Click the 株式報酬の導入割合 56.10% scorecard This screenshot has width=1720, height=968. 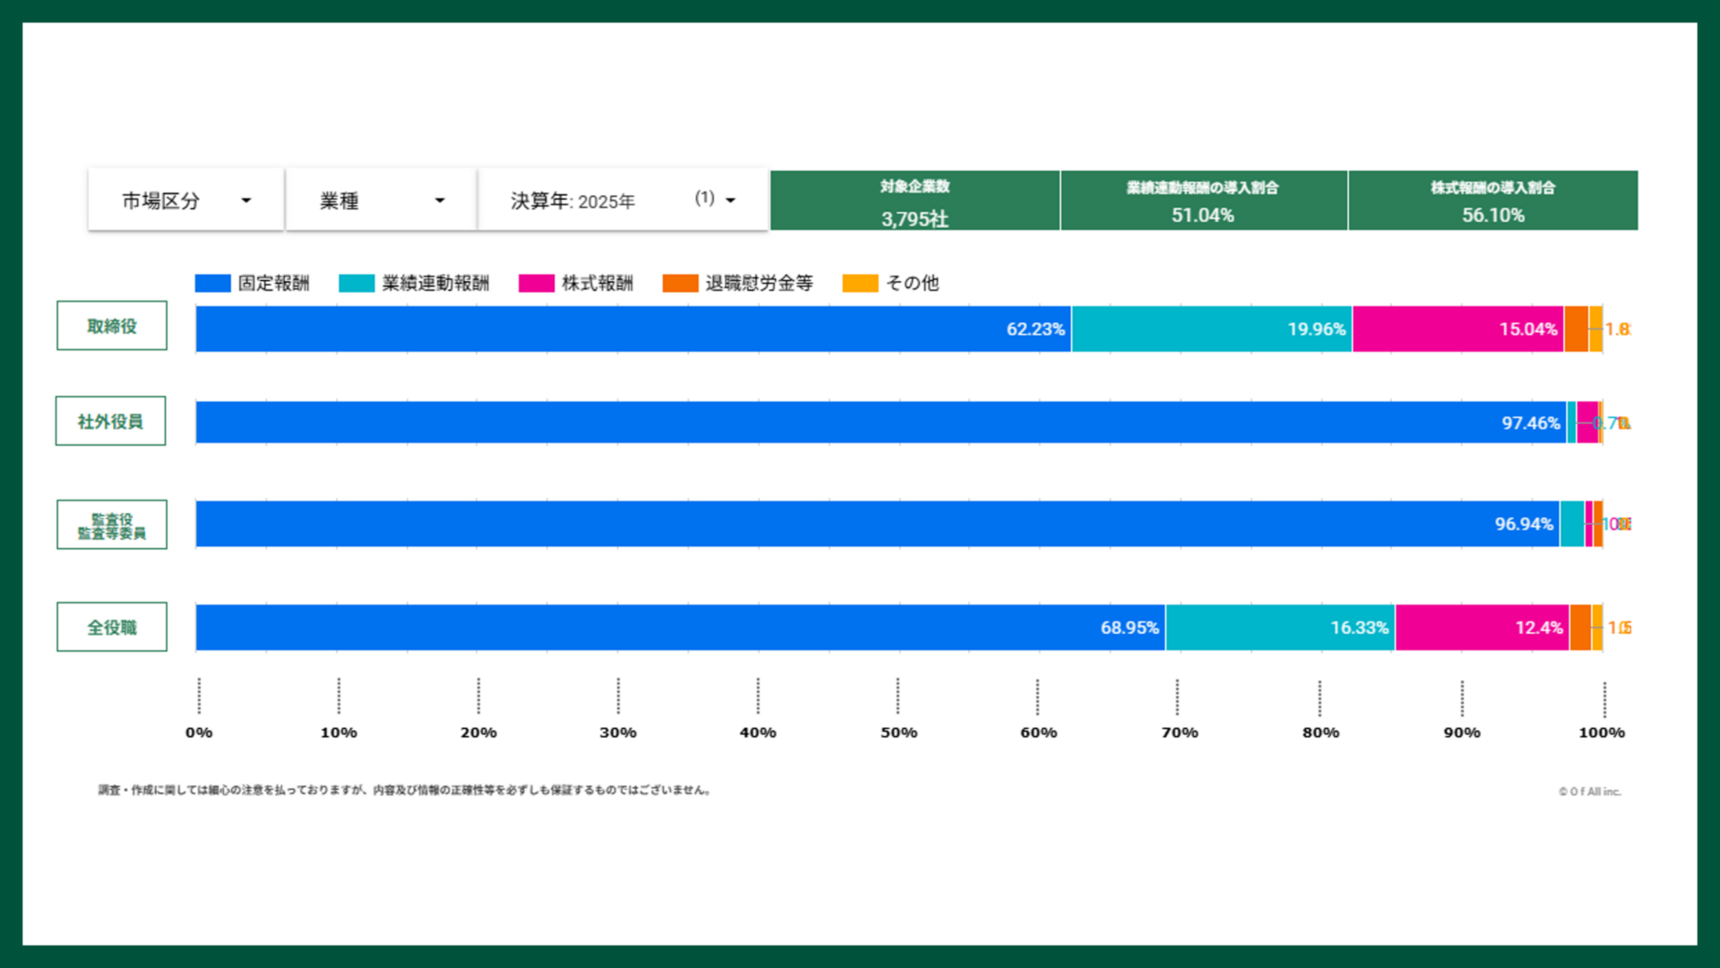point(1492,201)
